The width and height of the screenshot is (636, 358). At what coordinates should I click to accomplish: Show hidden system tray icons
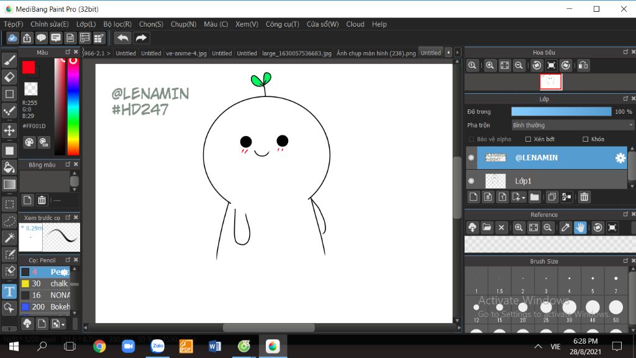pos(538,346)
